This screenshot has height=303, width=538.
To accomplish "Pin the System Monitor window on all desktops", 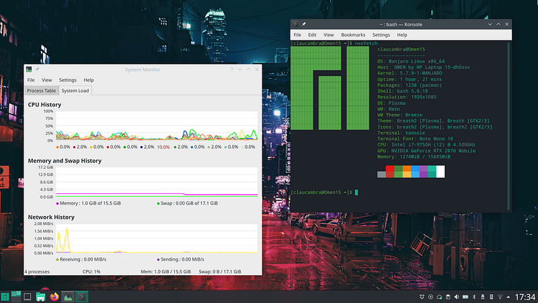I will [x=38, y=69].
